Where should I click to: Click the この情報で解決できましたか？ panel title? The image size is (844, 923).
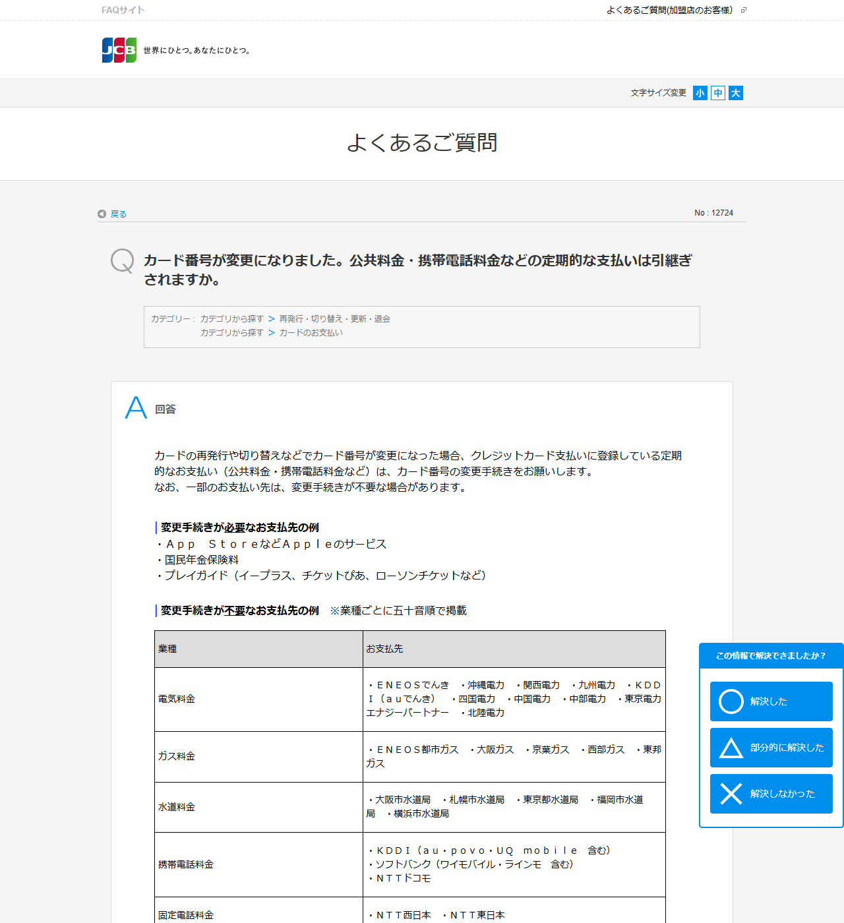click(771, 656)
